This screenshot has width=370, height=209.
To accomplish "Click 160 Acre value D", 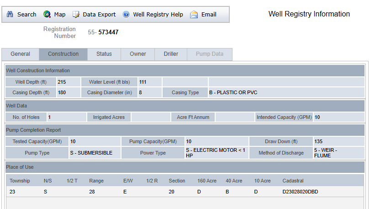I will [x=199, y=192].
